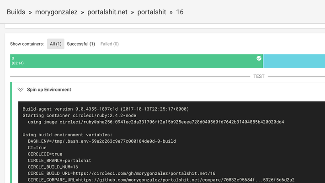Screen dimensions: 325x183
Task: Open build number 16 breadcrumb
Action: (180, 12)
